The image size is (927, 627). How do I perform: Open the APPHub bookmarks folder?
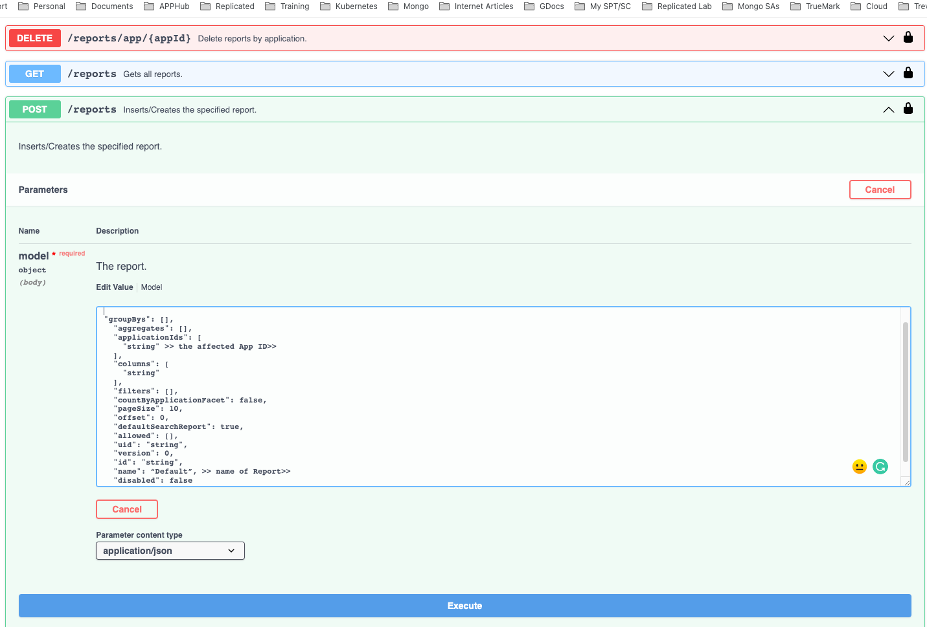pyautogui.click(x=166, y=6)
